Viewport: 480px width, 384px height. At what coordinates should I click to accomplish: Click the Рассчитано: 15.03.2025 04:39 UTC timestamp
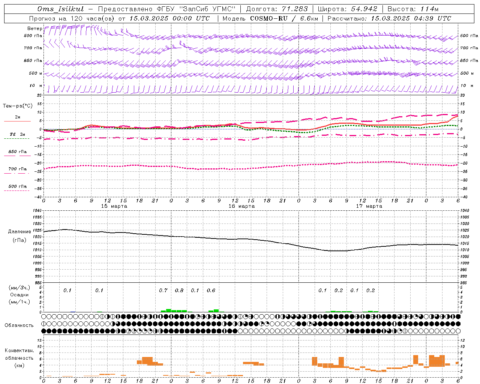[389, 18]
